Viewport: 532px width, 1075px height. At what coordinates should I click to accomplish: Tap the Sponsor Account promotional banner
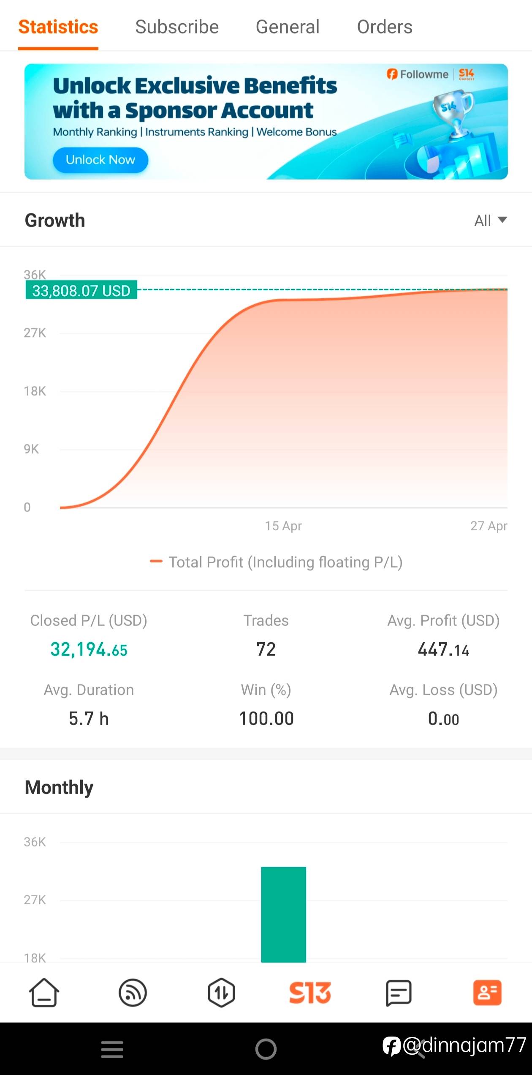point(266,121)
